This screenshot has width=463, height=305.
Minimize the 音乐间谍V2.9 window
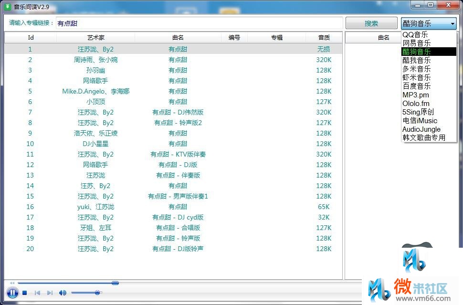418,5
